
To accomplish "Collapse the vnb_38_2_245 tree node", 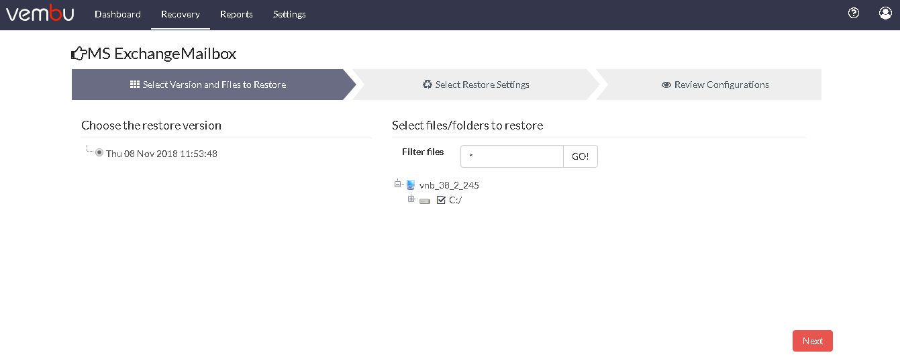I will pos(397,183).
